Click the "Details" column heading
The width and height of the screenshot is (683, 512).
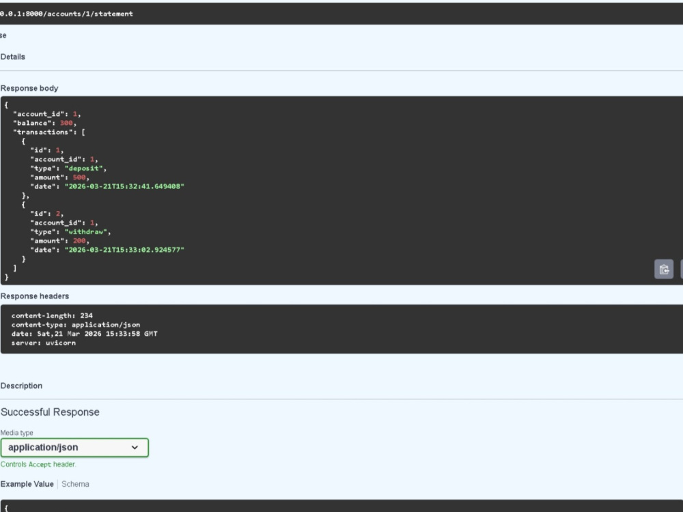12,57
